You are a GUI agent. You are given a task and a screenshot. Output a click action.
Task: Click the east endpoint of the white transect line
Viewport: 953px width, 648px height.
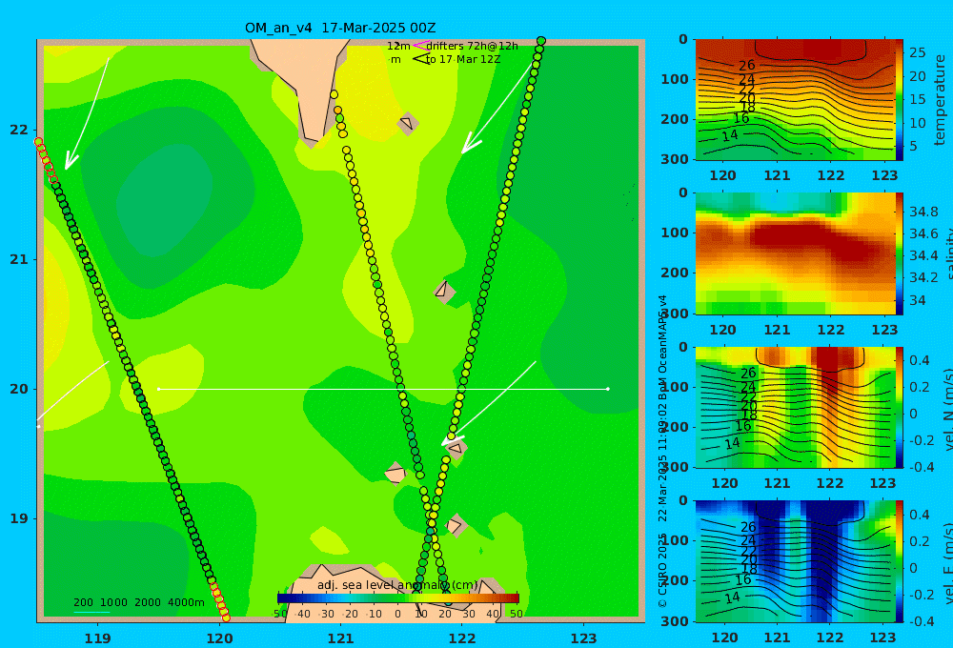[608, 389]
